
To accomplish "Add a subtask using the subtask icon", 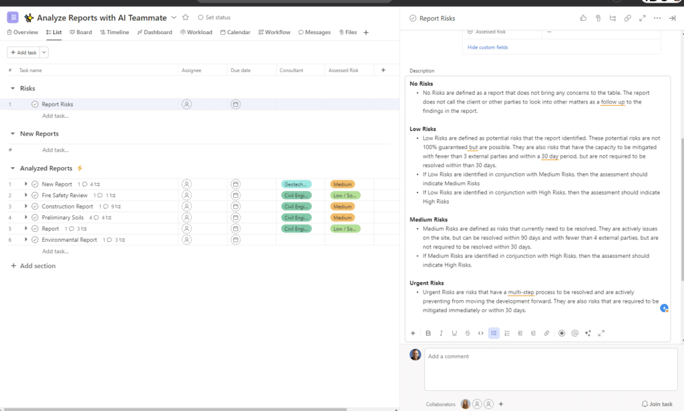I will (x=613, y=18).
